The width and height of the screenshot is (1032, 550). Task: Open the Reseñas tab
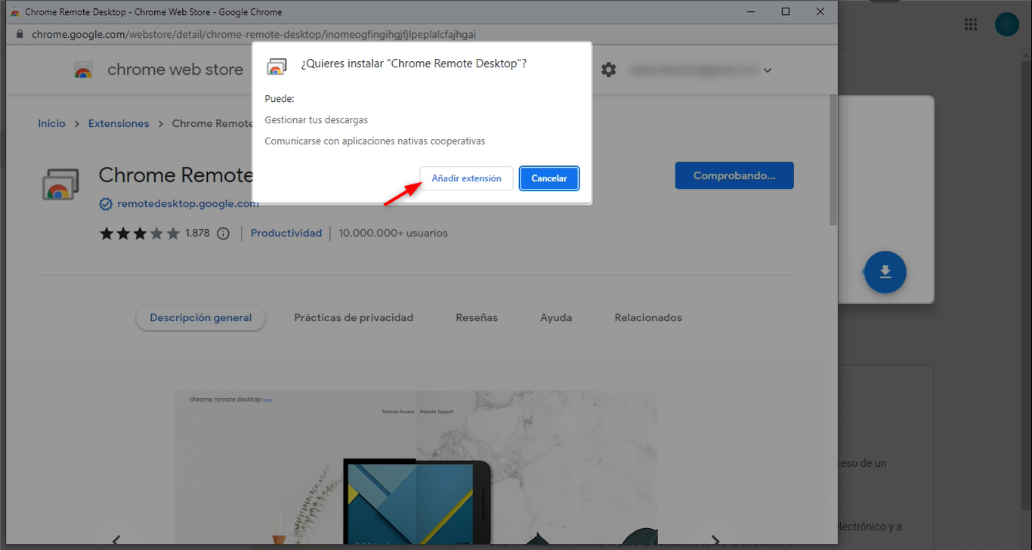pos(477,318)
